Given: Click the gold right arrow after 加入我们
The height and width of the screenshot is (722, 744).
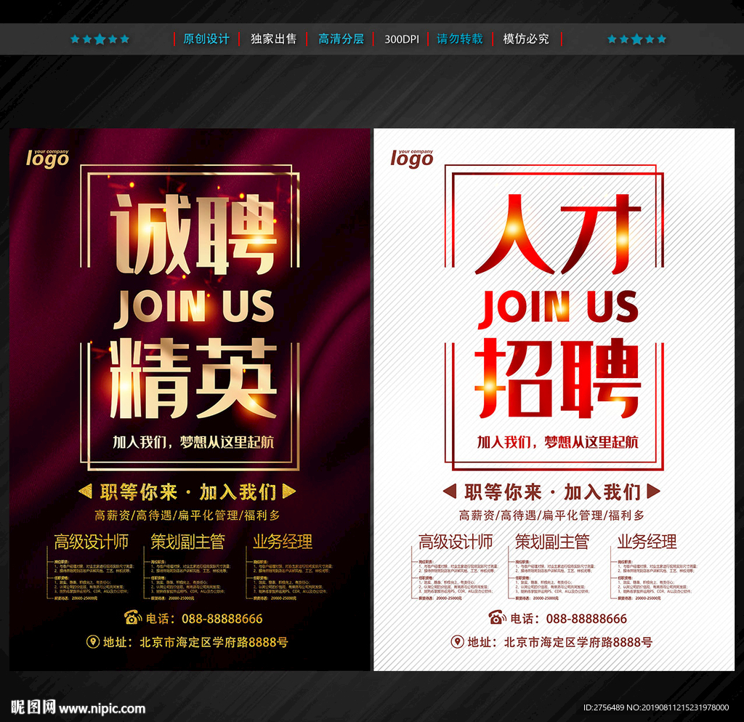Looking at the screenshot, I should [289, 491].
